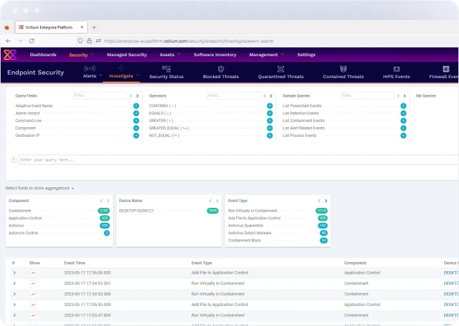Open the Security menu dropdown
Image resolution: width=459 pixels, height=326 pixels.
click(x=81, y=55)
